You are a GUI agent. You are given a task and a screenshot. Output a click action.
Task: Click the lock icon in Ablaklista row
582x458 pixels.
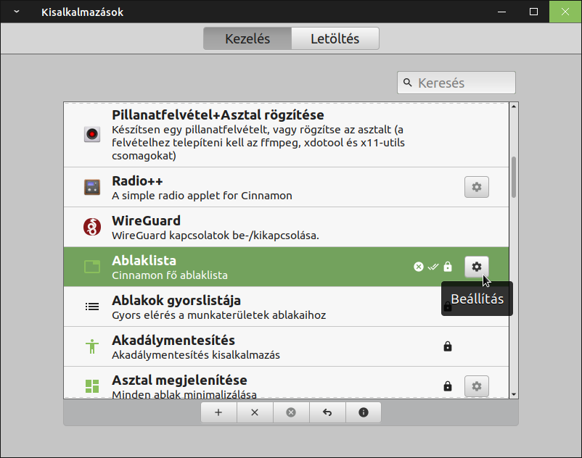[448, 267]
